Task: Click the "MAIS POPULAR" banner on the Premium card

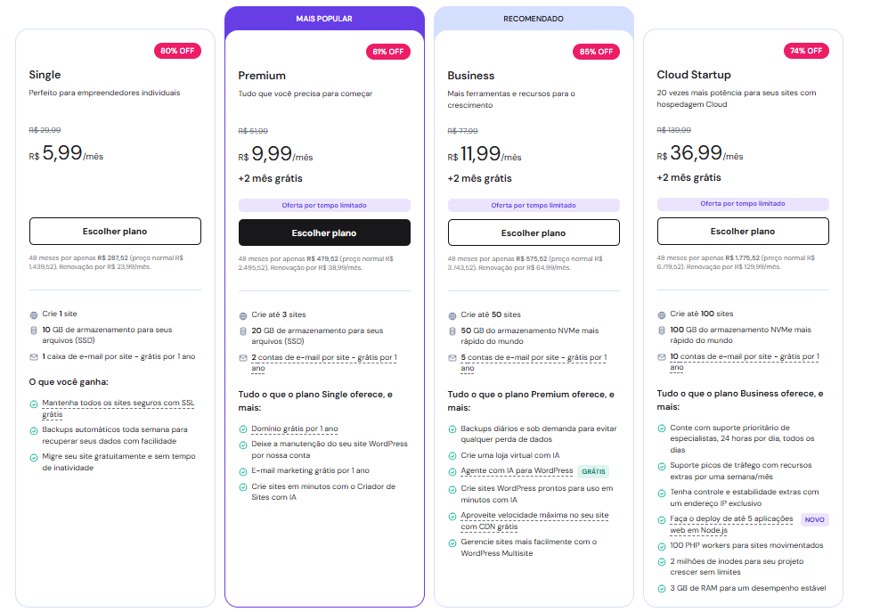Action: click(324, 19)
